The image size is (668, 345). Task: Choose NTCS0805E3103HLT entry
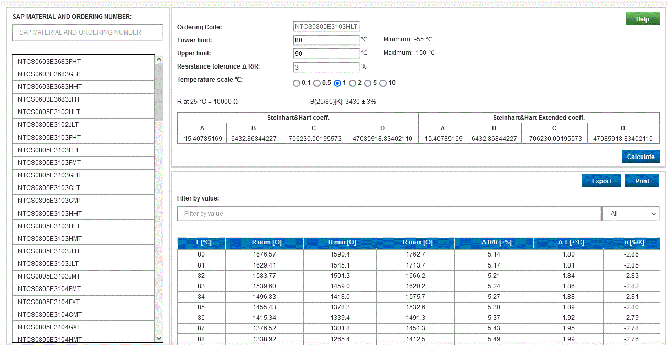click(x=83, y=226)
